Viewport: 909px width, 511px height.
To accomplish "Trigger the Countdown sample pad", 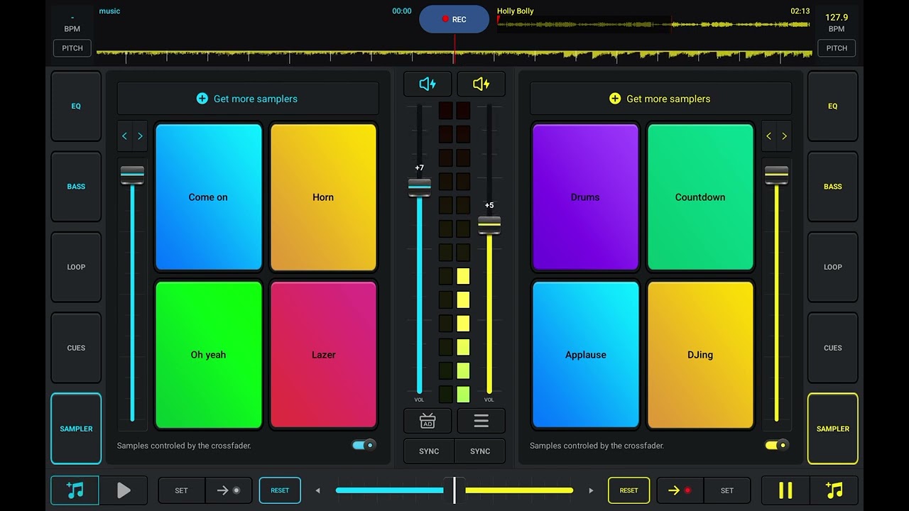I will (x=700, y=197).
